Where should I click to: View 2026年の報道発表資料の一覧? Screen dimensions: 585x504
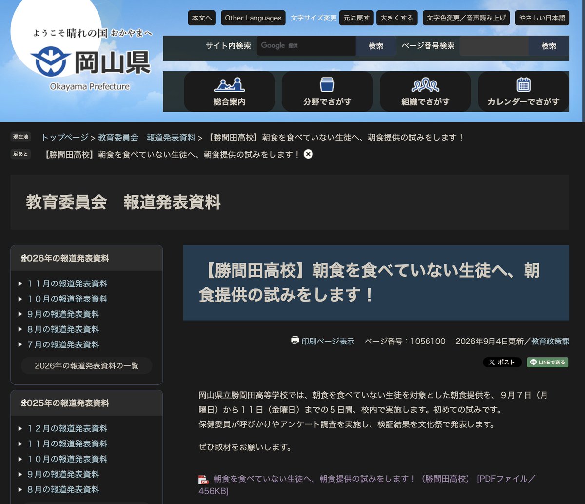[x=87, y=365]
